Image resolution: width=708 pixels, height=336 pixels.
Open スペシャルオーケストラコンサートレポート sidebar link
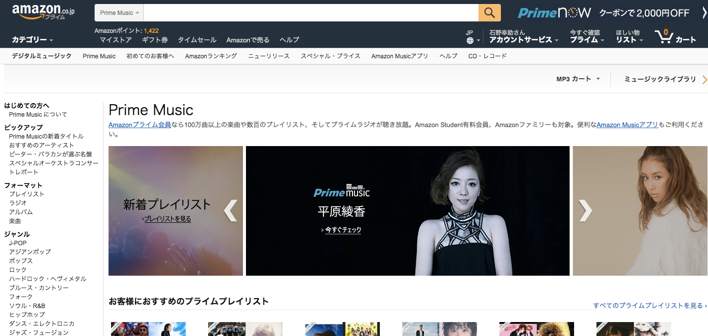tap(54, 168)
